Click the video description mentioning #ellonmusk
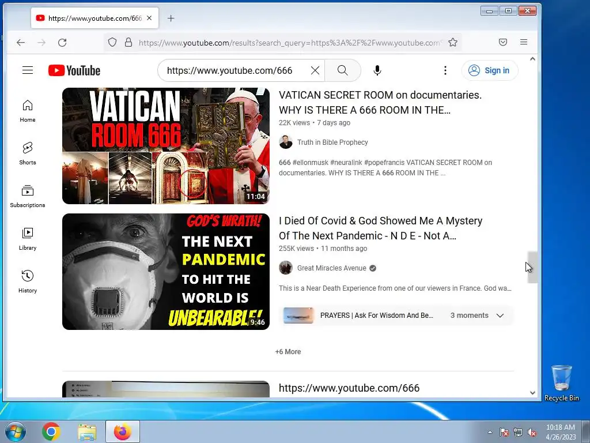Viewport: 590px width, 443px height. click(x=385, y=168)
